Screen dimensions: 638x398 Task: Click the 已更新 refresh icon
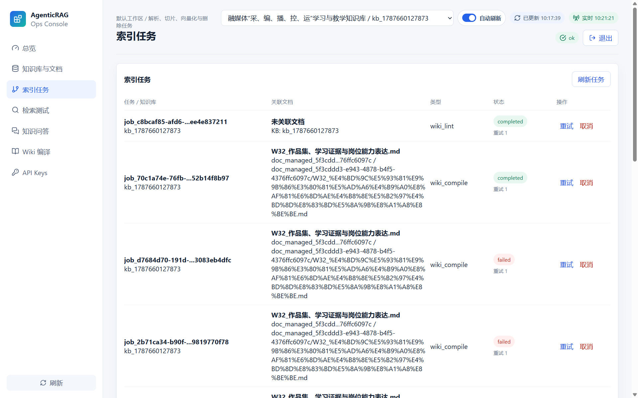tap(517, 18)
